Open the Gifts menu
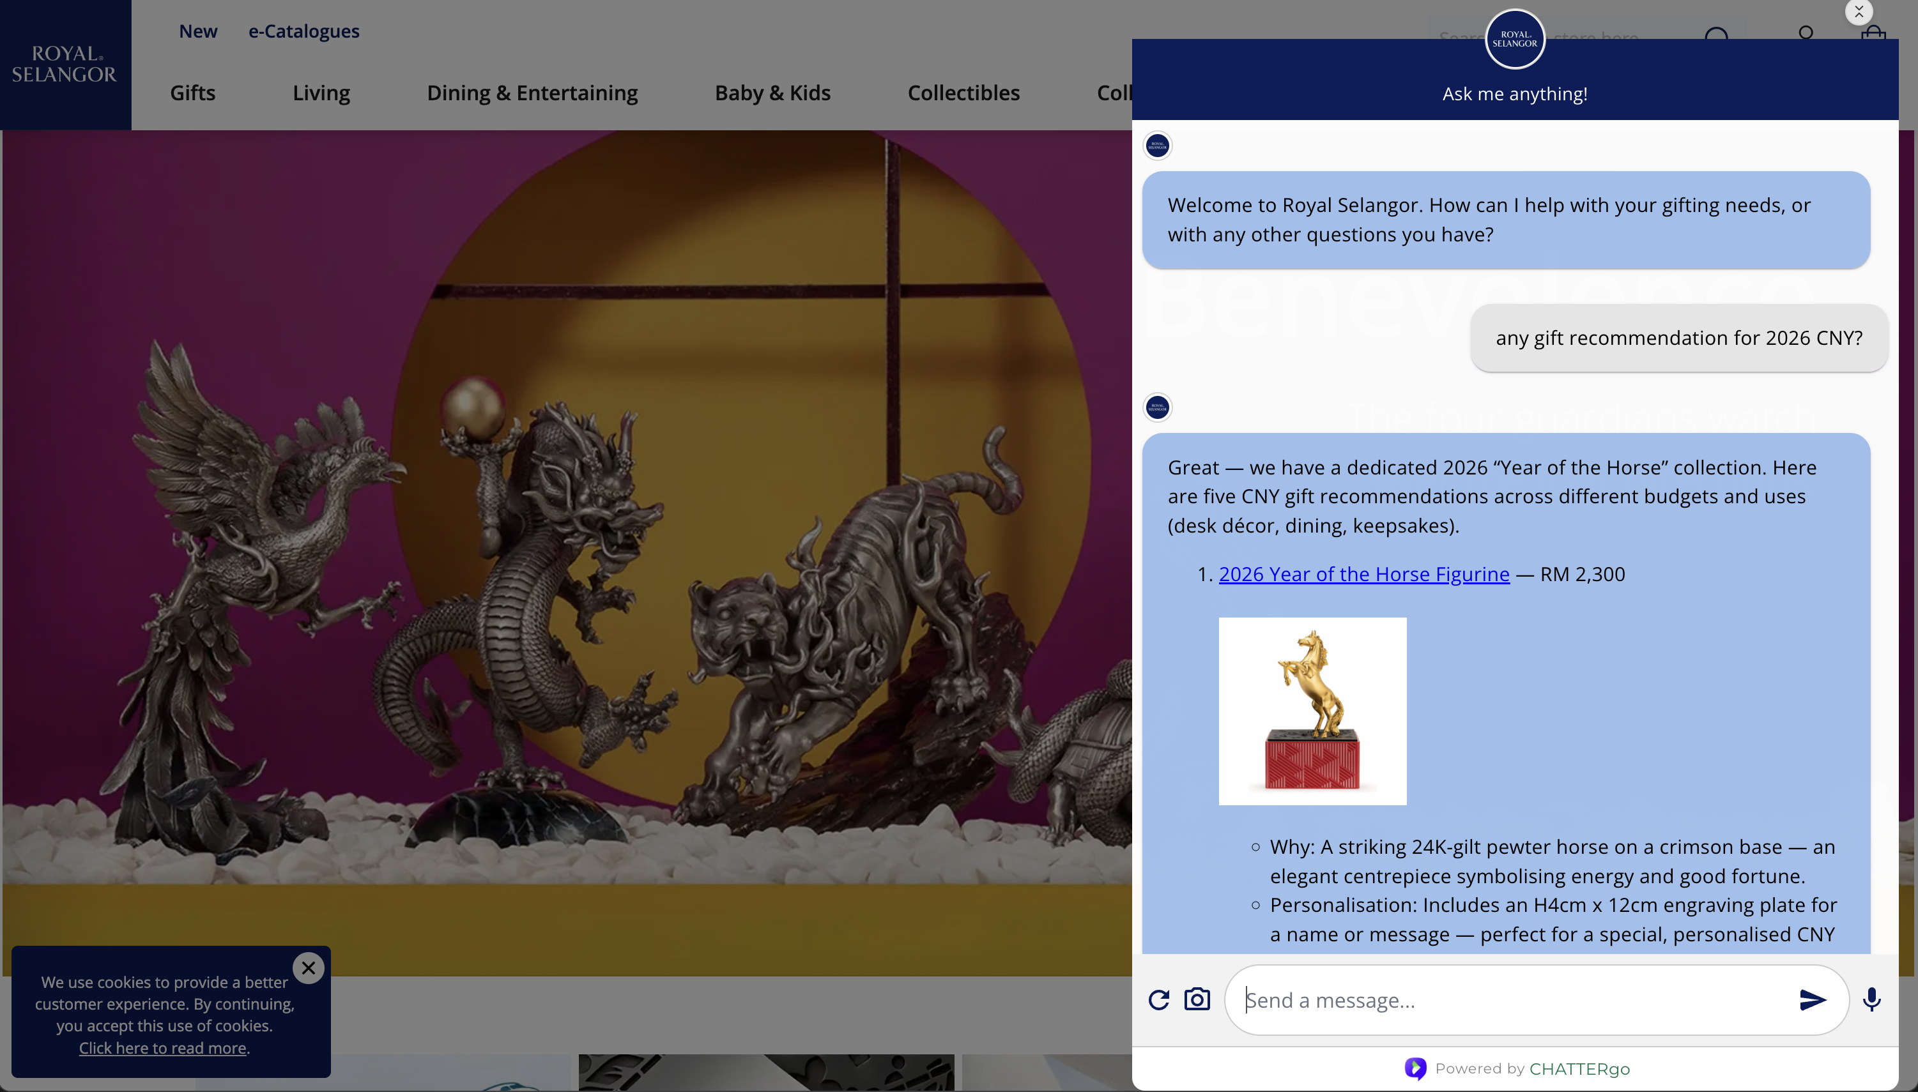Image resolution: width=1918 pixels, height=1092 pixels. [x=192, y=92]
